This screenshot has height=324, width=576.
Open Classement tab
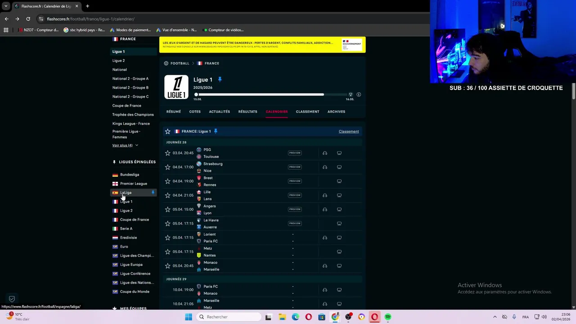307,112
